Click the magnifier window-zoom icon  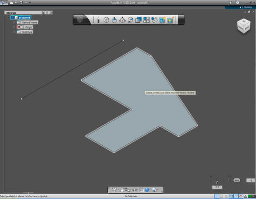pyautogui.click(x=154, y=190)
